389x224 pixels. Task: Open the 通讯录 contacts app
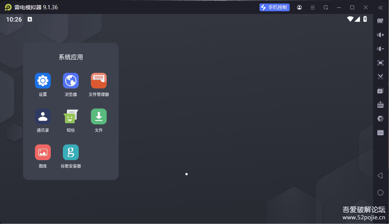[x=43, y=117]
